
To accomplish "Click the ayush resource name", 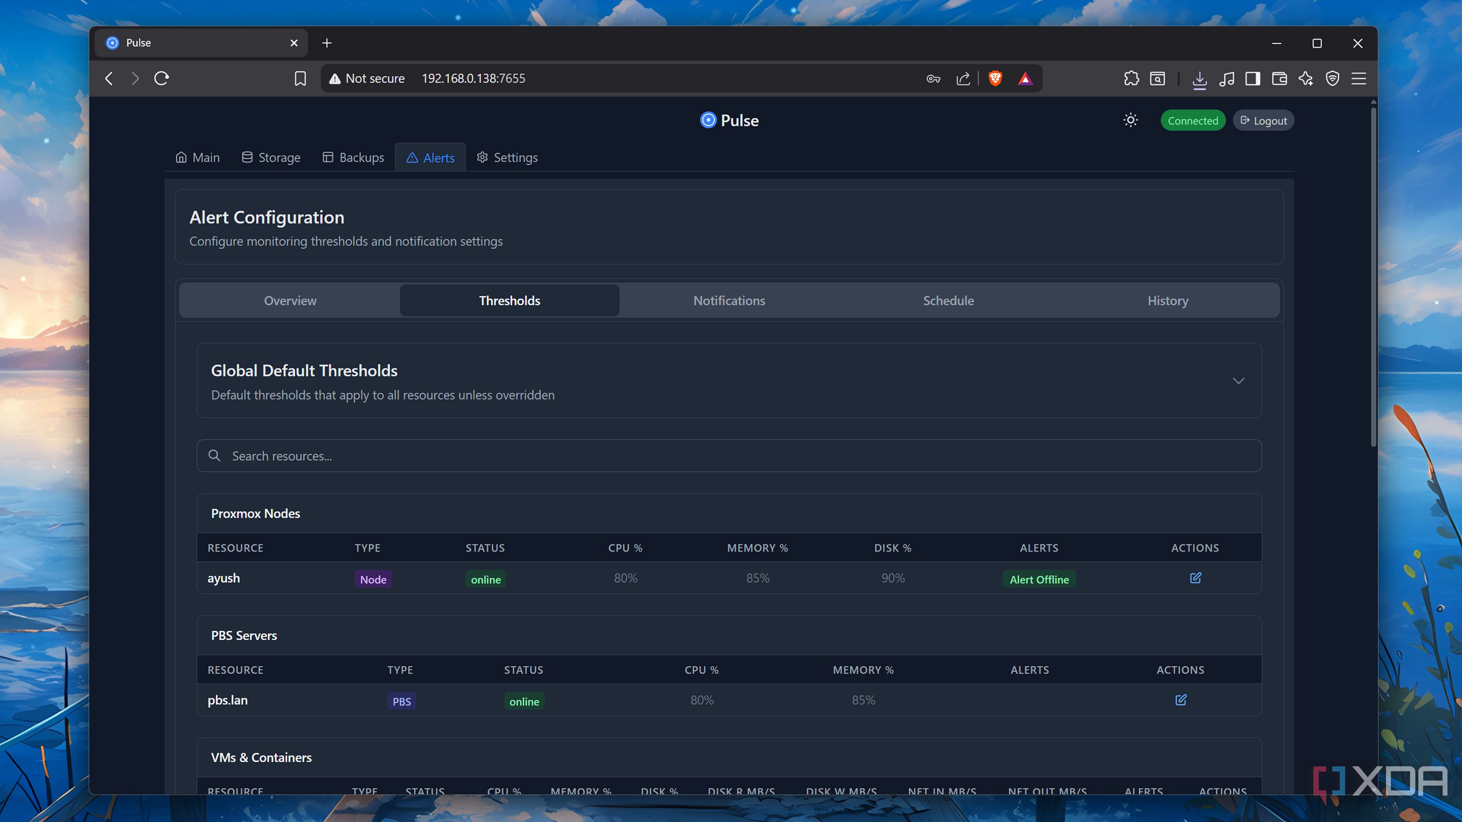I will pos(223,578).
